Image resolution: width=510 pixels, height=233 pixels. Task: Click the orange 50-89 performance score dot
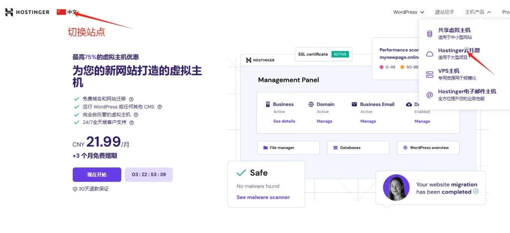pos(402,67)
